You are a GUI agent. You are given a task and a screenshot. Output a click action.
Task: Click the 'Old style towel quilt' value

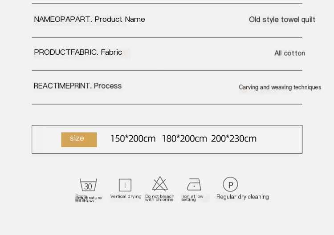click(x=282, y=20)
